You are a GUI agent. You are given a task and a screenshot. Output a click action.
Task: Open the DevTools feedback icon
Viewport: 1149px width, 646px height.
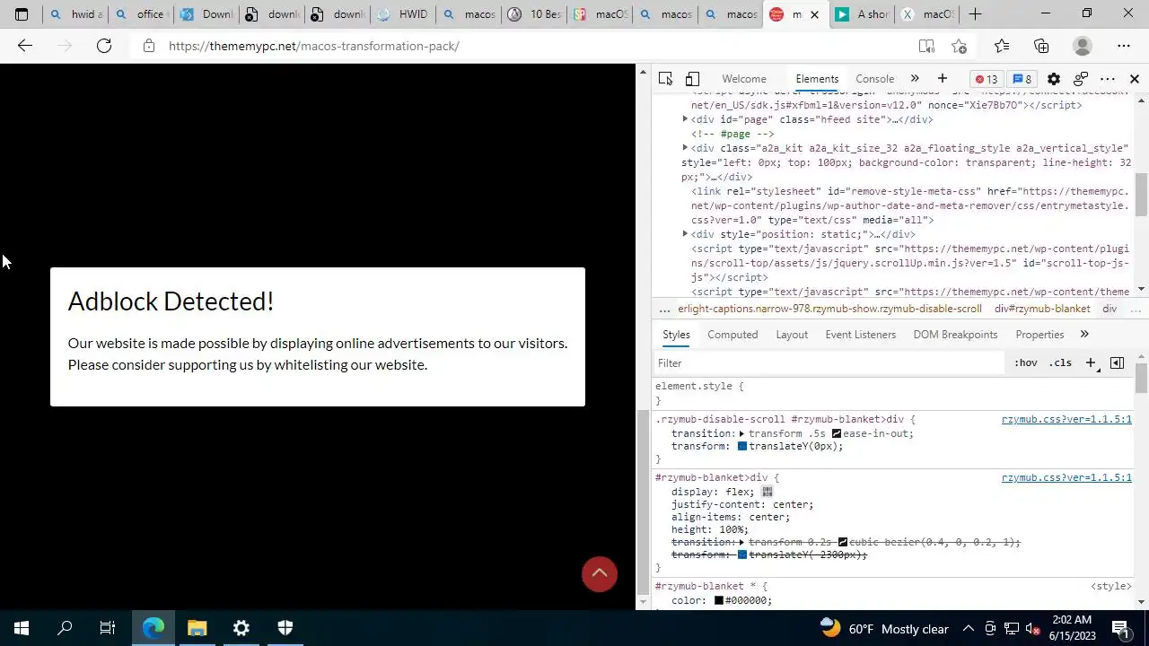[x=1081, y=79]
